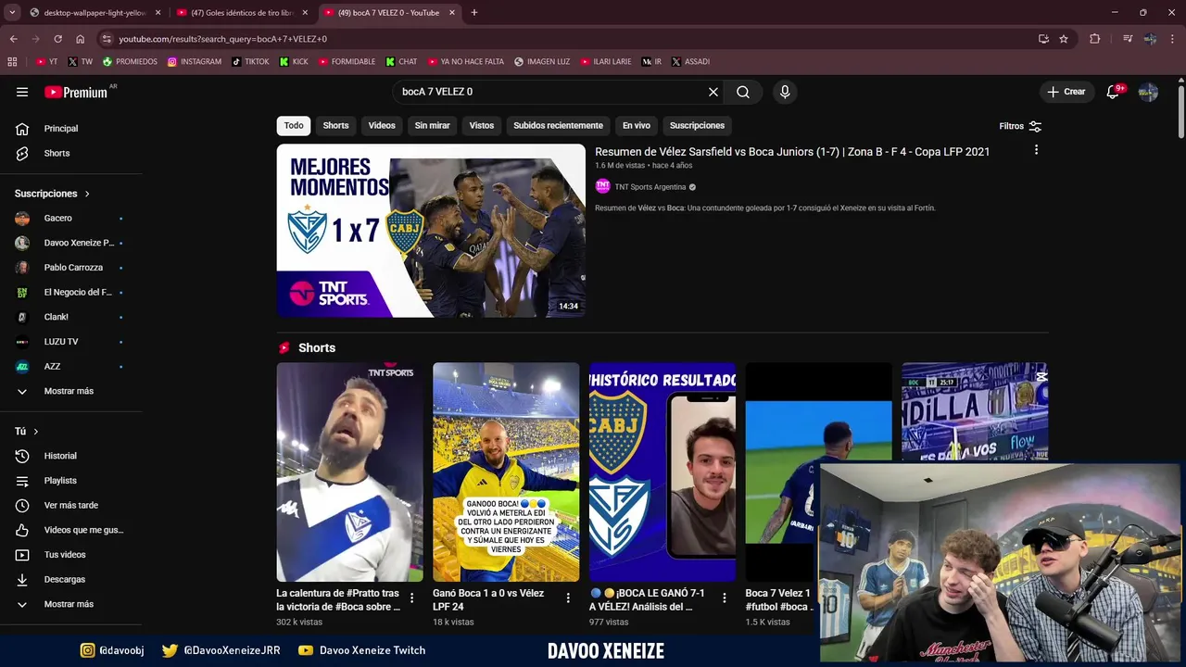Open the TIKTOK bookmark

[250, 62]
